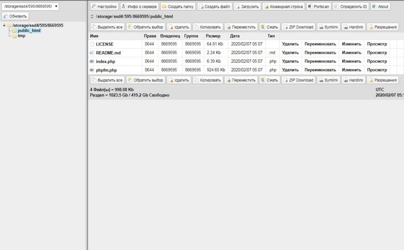Click Удалить in toolbar below file list

(x=179, y=80)
